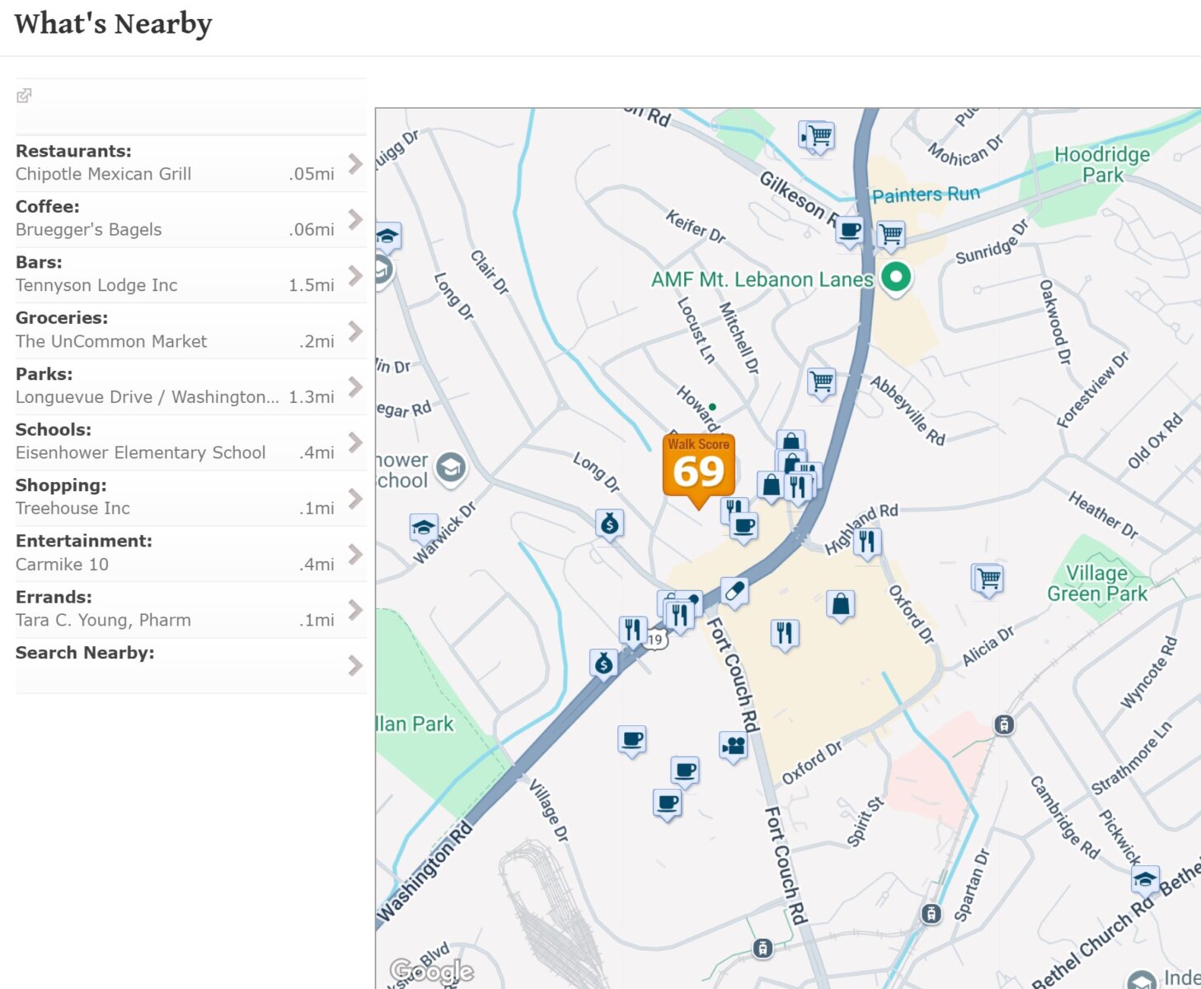Click the bank dollar marker near Long Dr

pyautogui.click(x=609, y=524)
